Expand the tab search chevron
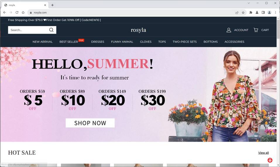The height and width of the screenshot is (167, 280). point(249,3)
